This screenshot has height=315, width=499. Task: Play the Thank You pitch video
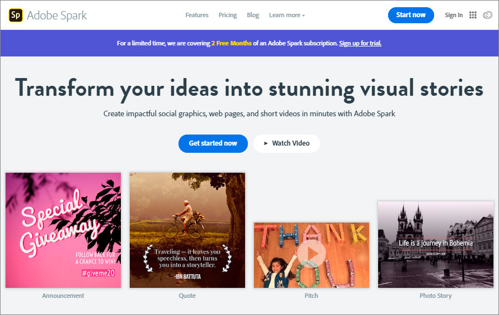click(312, 254)
